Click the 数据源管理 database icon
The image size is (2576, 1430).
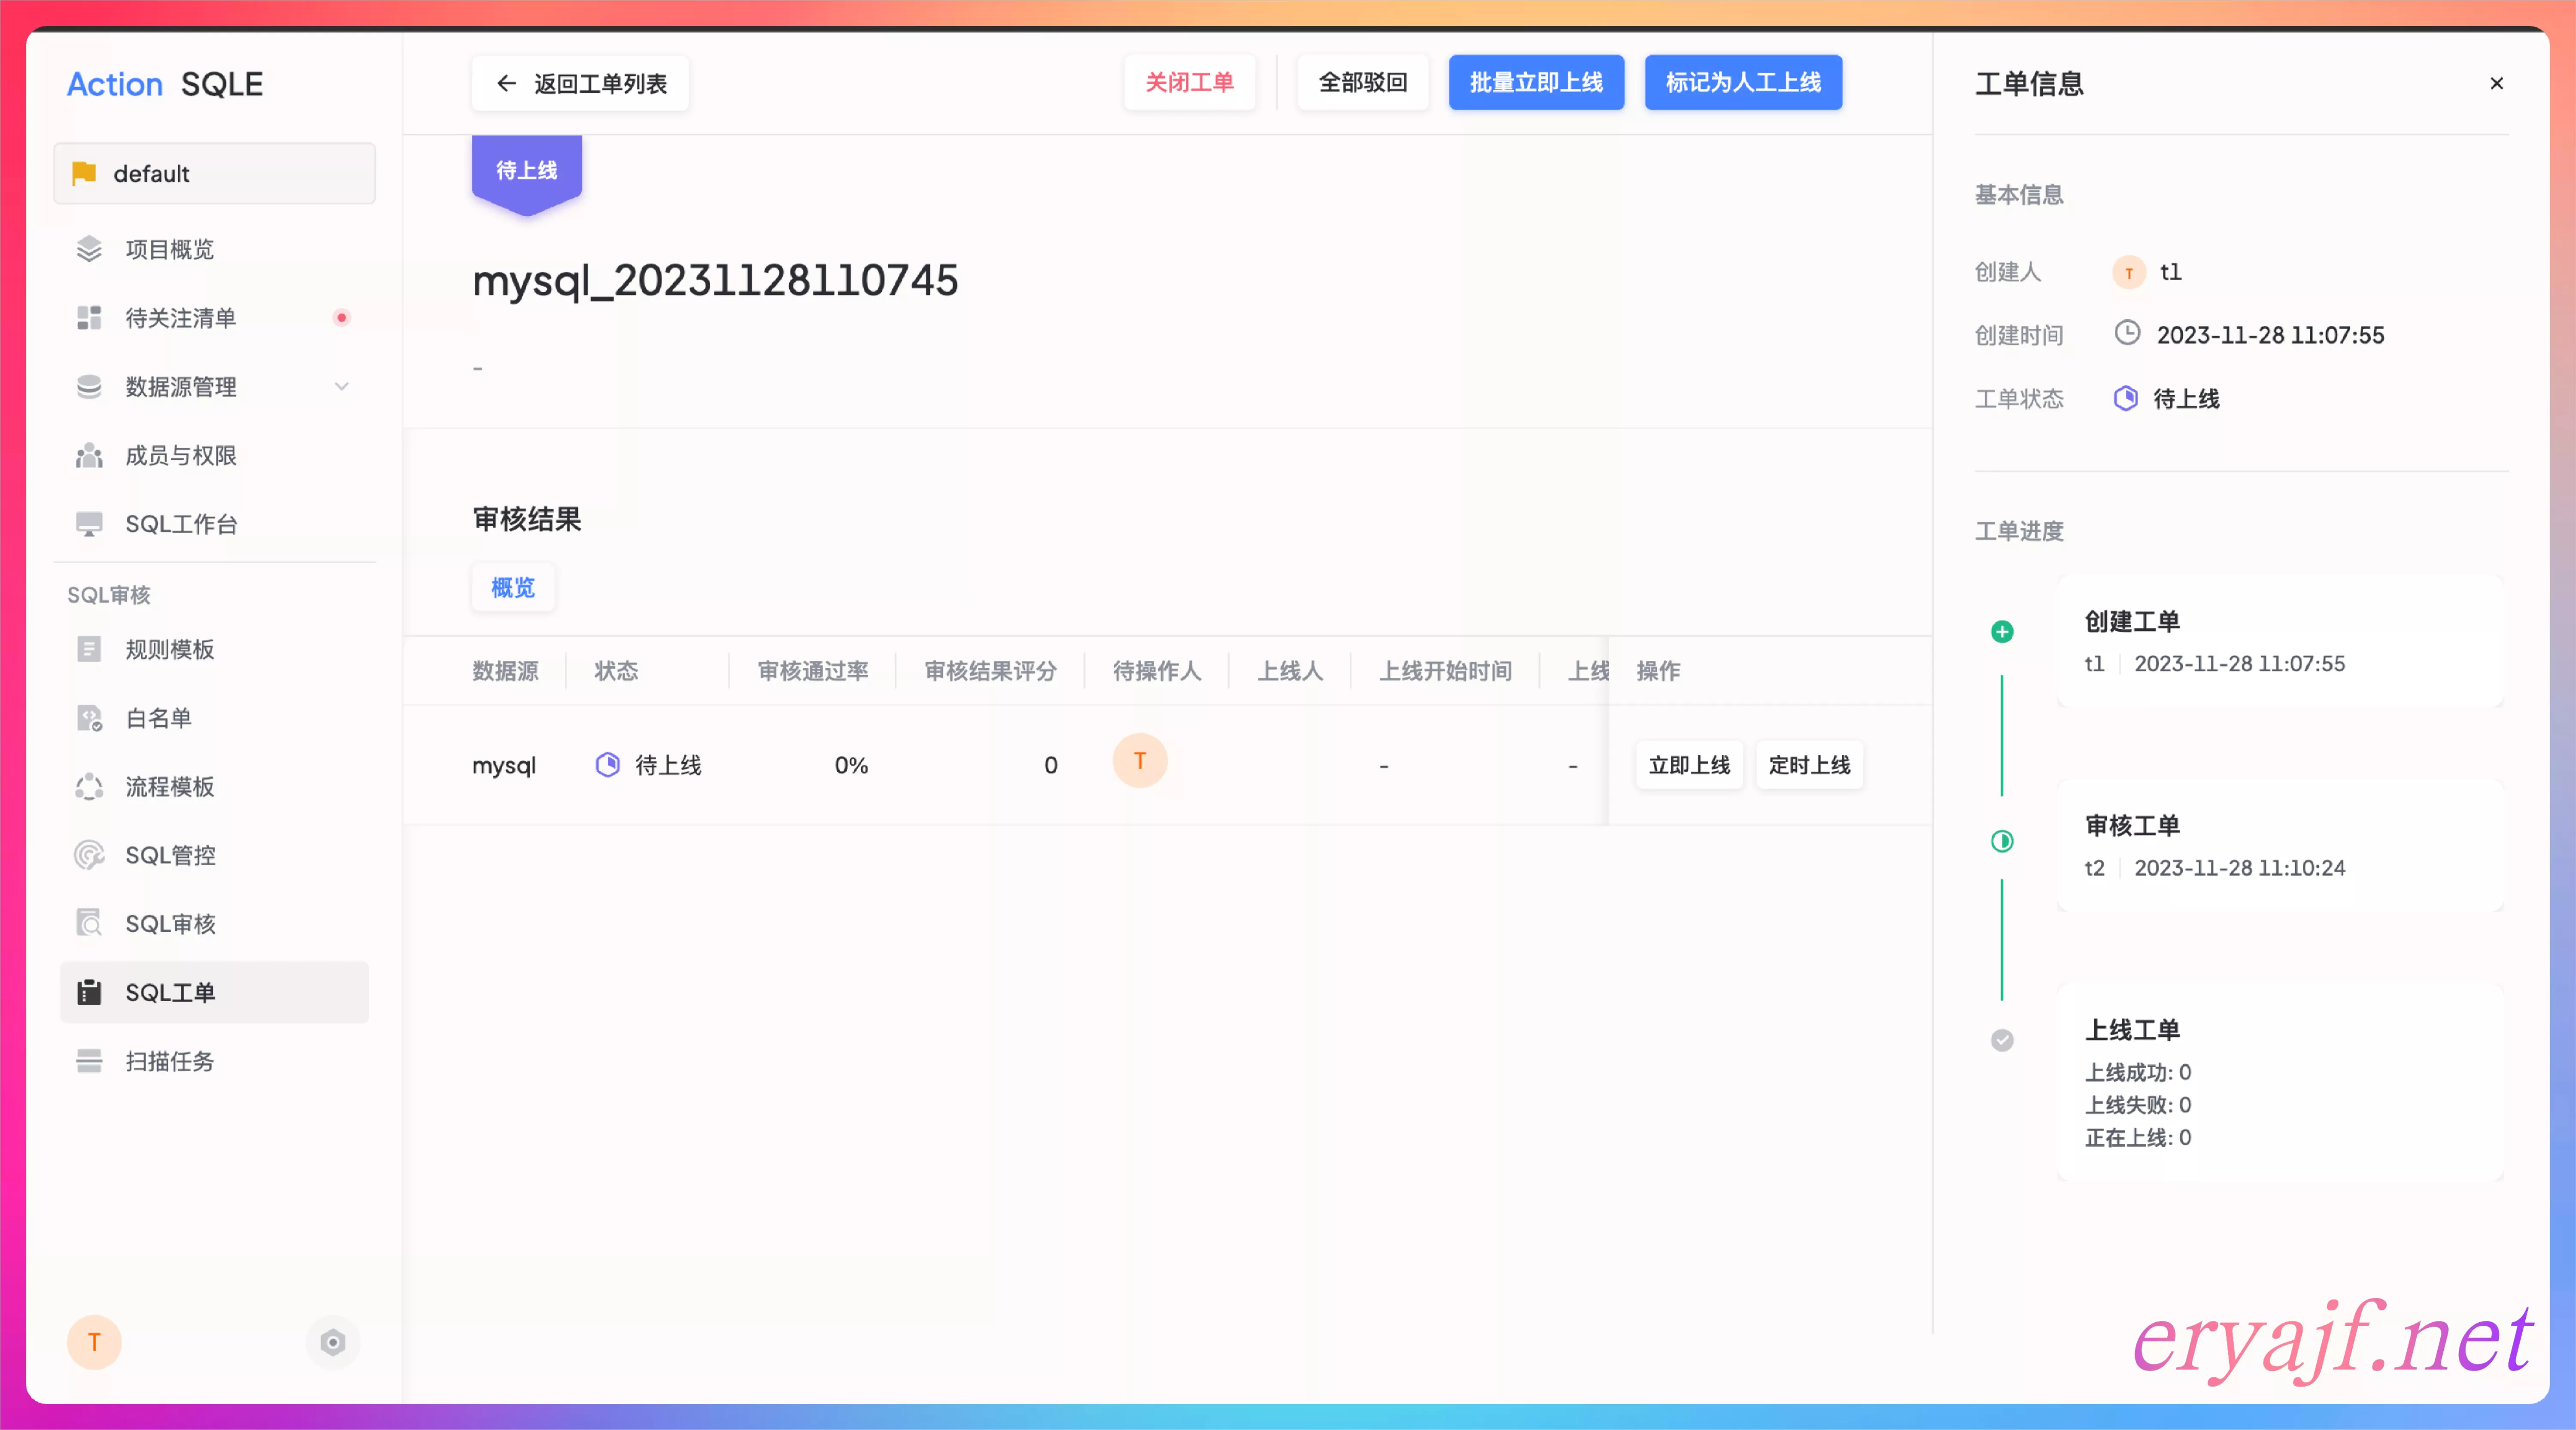coord(89,387)
